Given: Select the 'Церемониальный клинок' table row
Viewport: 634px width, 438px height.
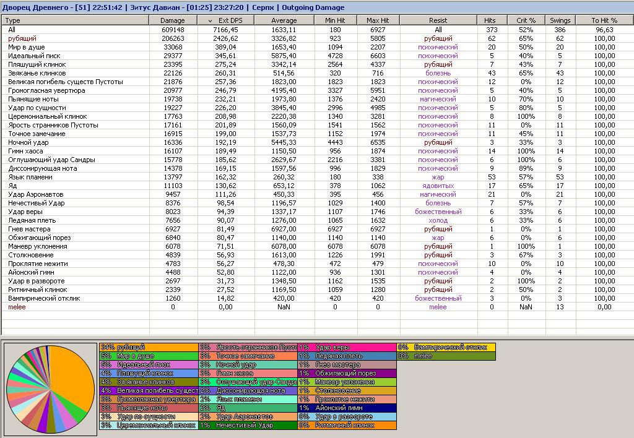Looking at the screenshot, I should (317, 116).
